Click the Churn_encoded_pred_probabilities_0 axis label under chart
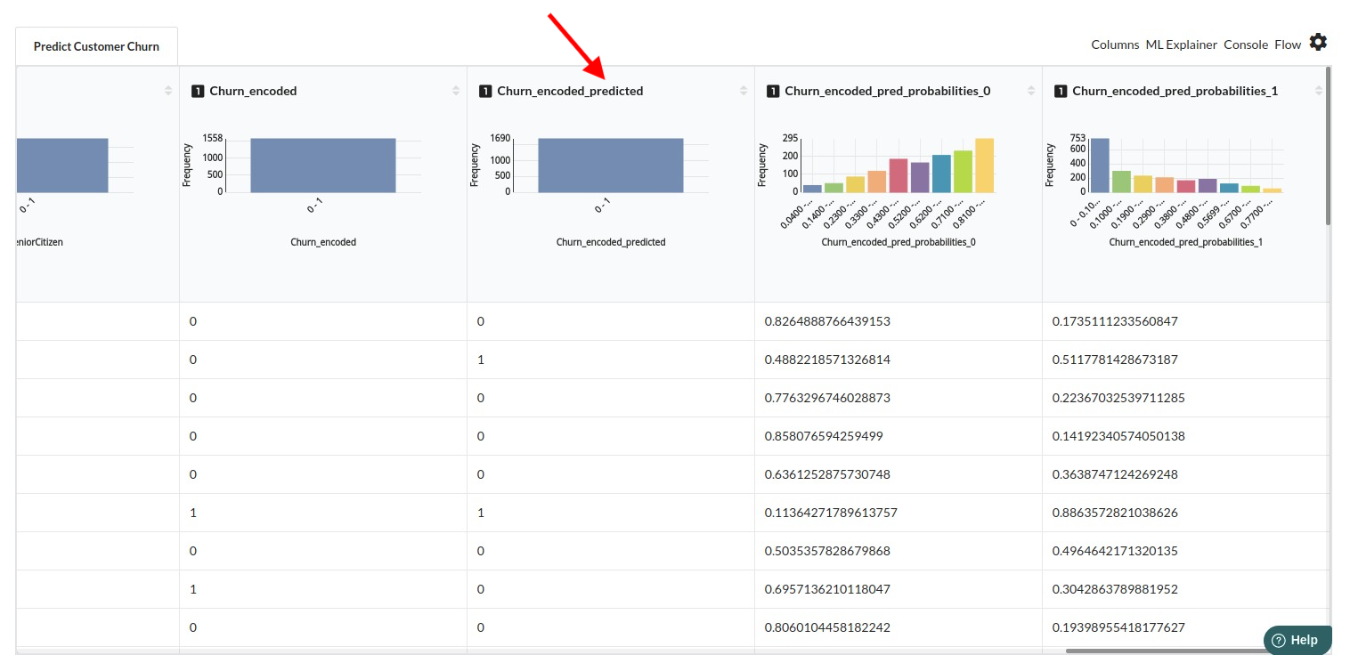The image size is (1350, 655). point(899,242)
